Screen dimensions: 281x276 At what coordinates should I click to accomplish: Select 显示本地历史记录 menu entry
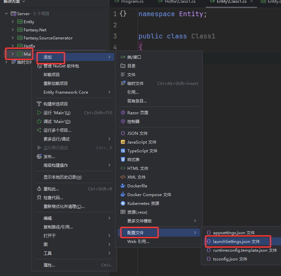[74, 177]
